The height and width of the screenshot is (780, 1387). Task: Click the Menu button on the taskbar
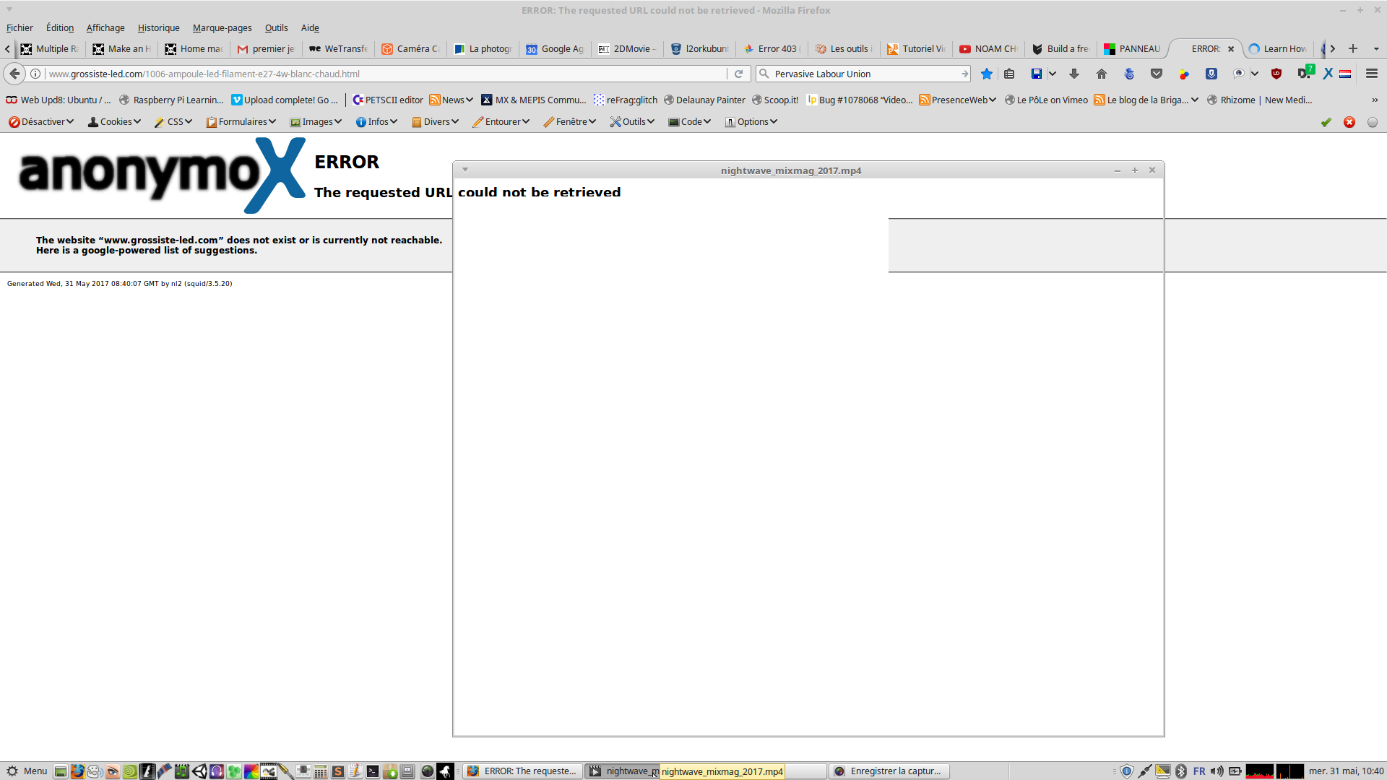pos(27,771)
